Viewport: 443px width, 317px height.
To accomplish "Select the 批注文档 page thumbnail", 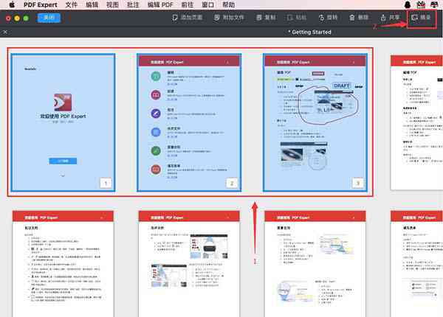I will [x=63, y=264].
